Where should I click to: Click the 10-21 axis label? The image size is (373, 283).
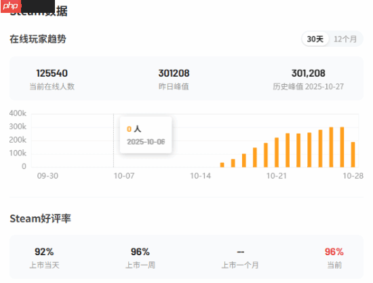tap(277, 176)
